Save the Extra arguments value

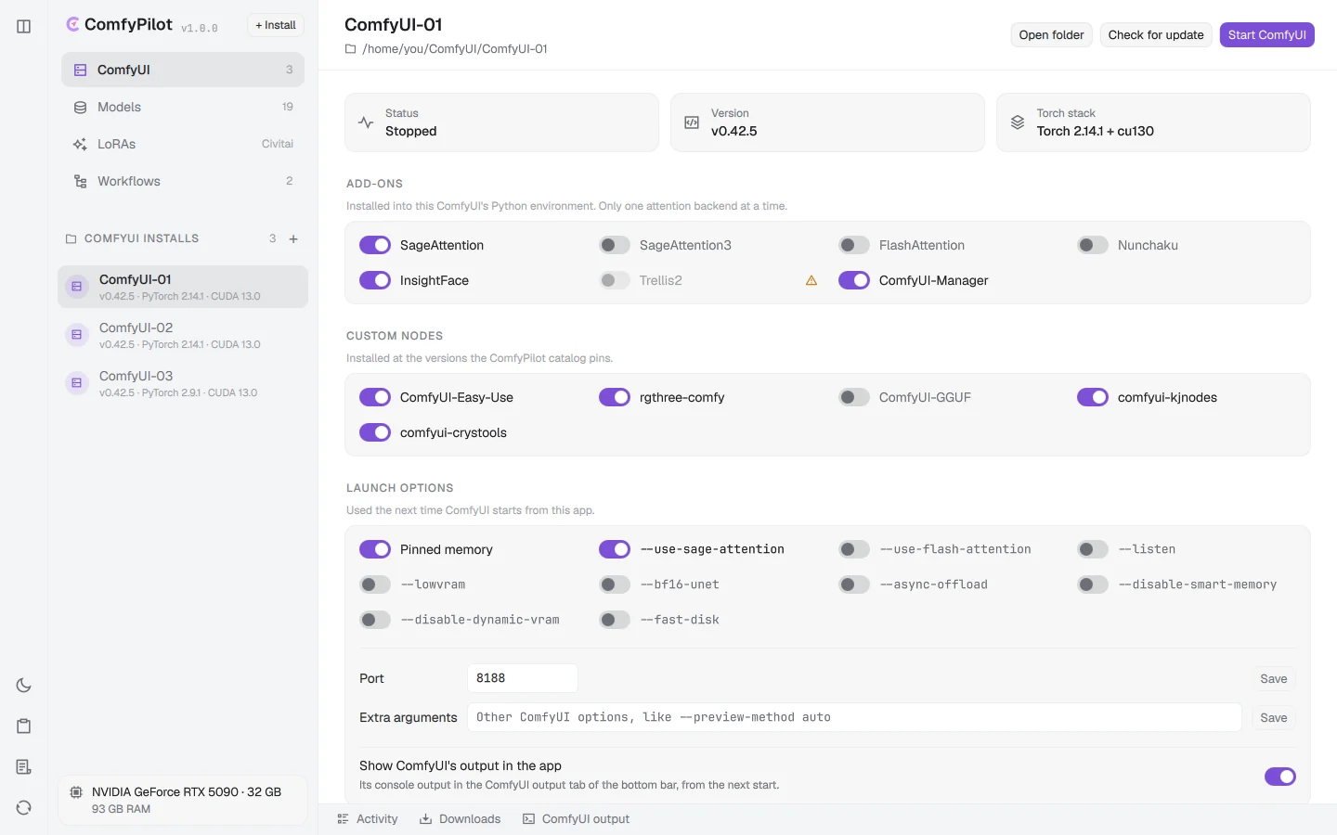click(x=1274, y=717)
